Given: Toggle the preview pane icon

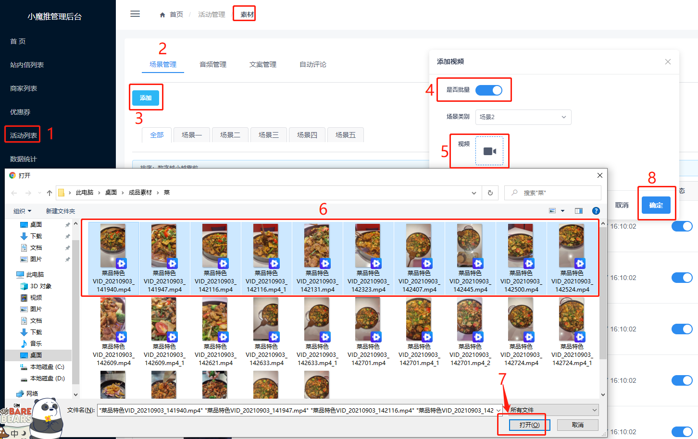Looking at the screenshot, I should coord(578,211).
